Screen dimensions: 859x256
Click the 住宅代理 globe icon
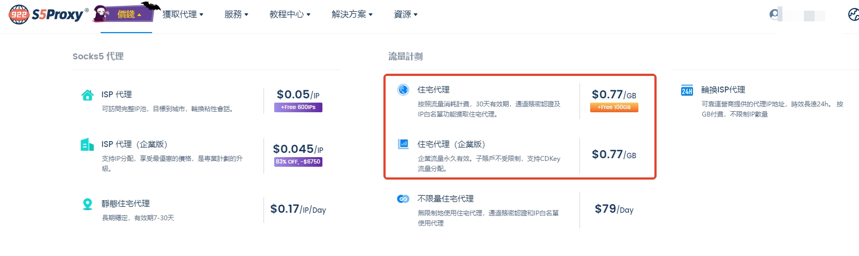click(403, 89)
